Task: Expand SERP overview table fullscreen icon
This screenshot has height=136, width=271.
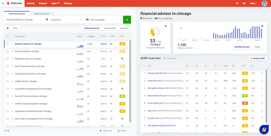Action: pos(144,66)
